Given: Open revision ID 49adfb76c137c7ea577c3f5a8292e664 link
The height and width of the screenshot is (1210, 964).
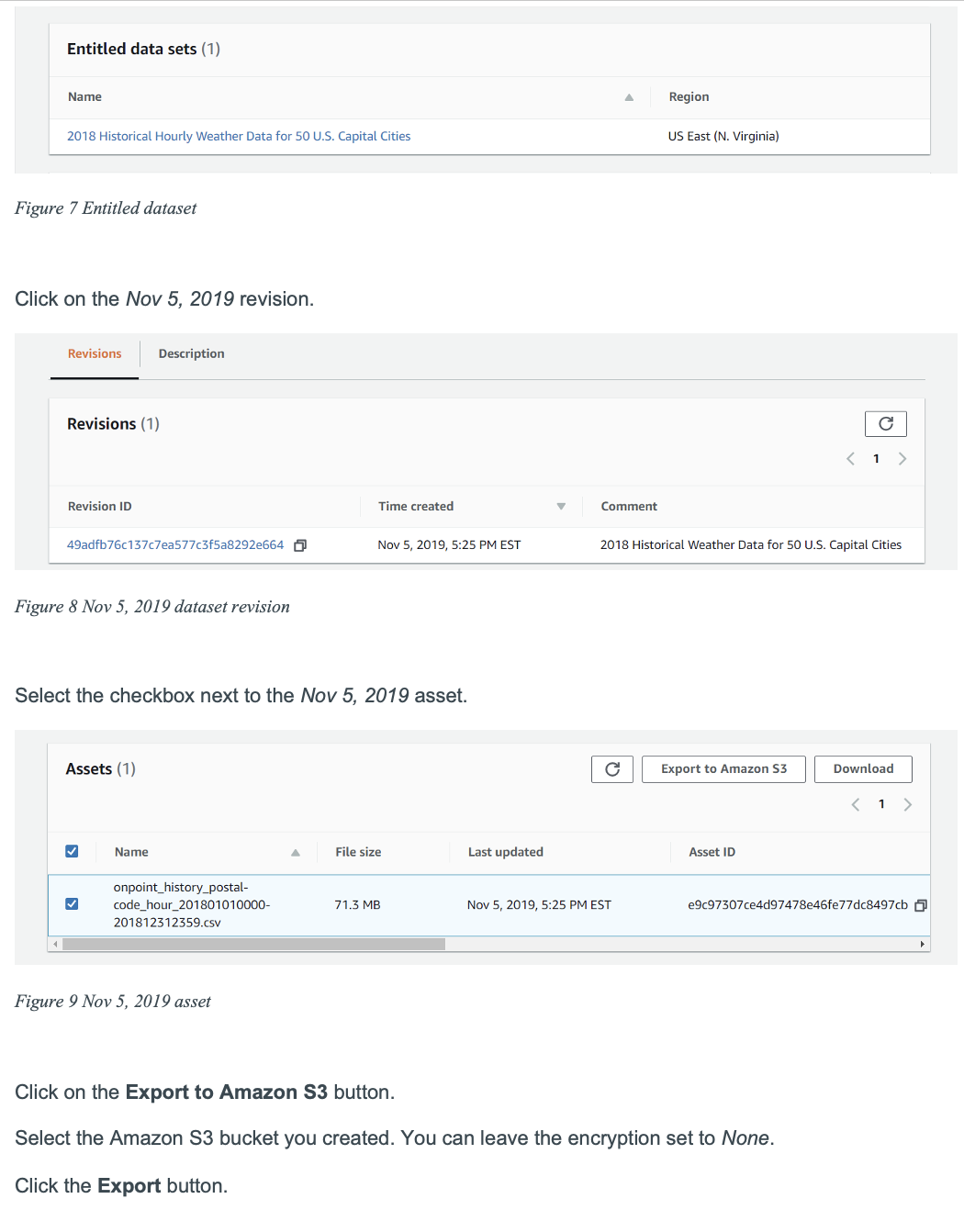Looking at the screenshot, I should (x=175, y=545).
